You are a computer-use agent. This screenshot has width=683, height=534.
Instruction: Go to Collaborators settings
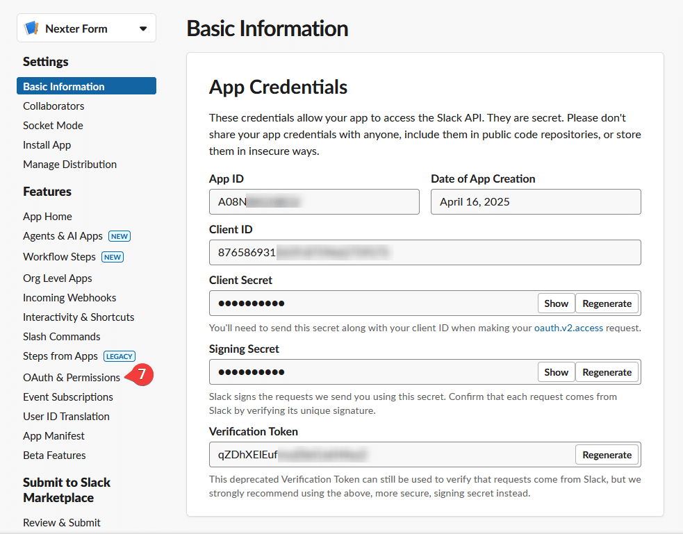click(54, 106)
